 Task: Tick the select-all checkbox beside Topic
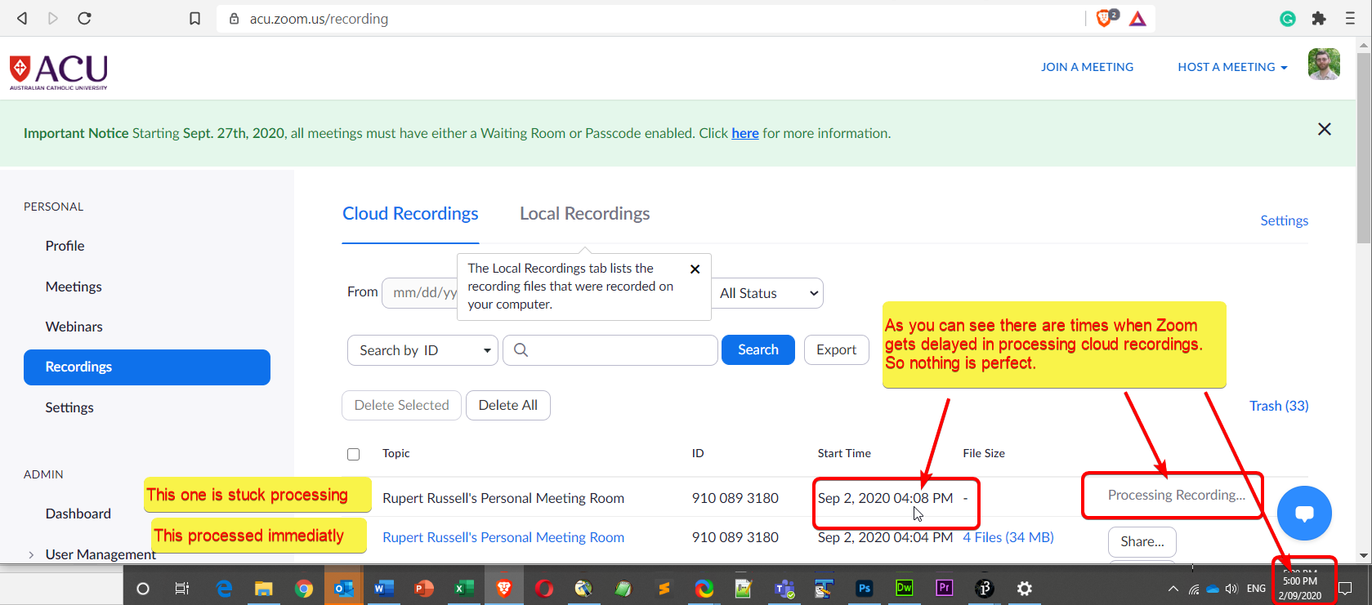pos(353,454)
